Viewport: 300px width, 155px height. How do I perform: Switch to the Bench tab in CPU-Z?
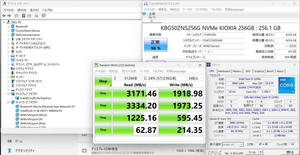click(270, 71)
